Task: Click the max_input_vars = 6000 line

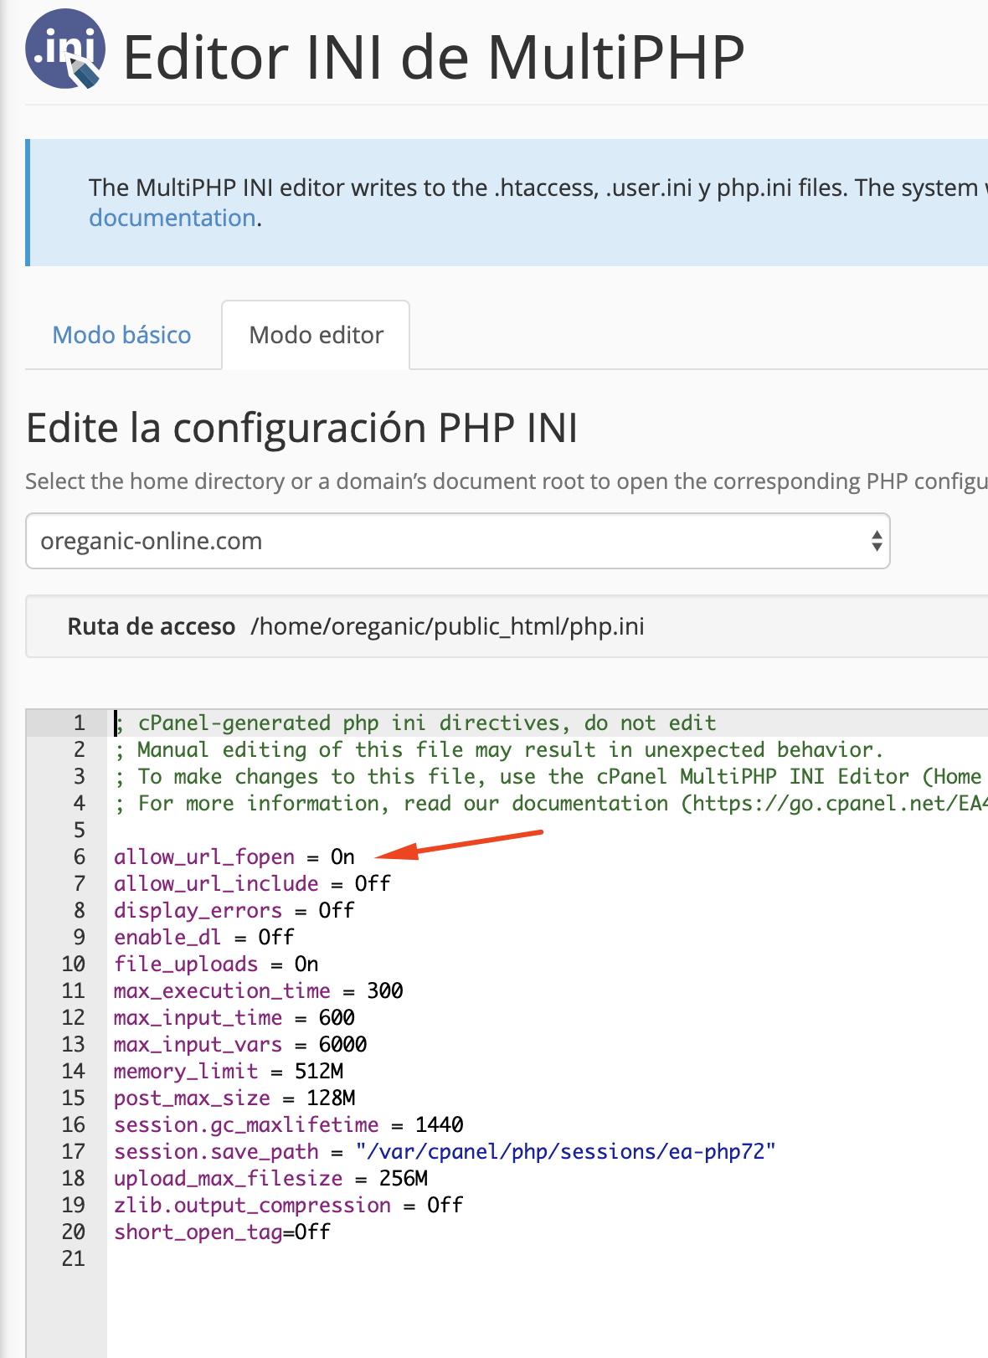Action: pyautogui.click(x=240, y=1044)
